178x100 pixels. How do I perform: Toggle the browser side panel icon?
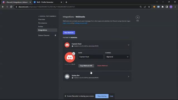[167, 7]
